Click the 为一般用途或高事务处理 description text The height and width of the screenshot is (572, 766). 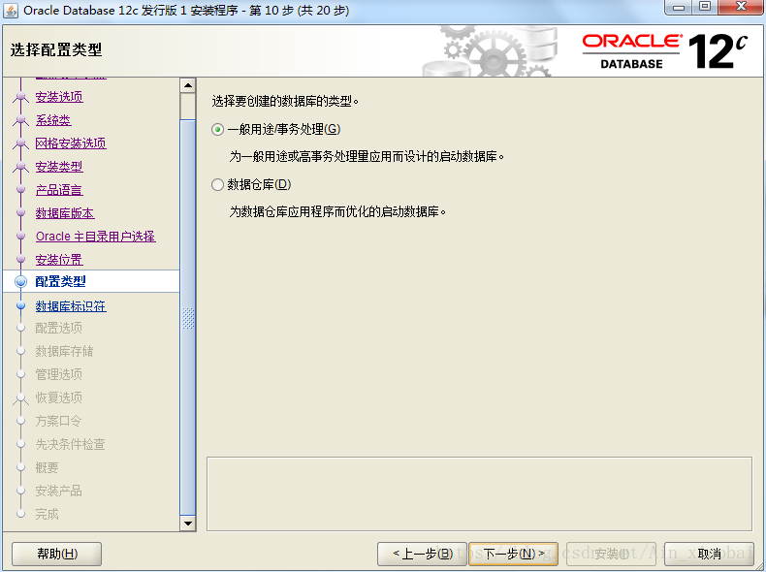click(x=367, y=157)
